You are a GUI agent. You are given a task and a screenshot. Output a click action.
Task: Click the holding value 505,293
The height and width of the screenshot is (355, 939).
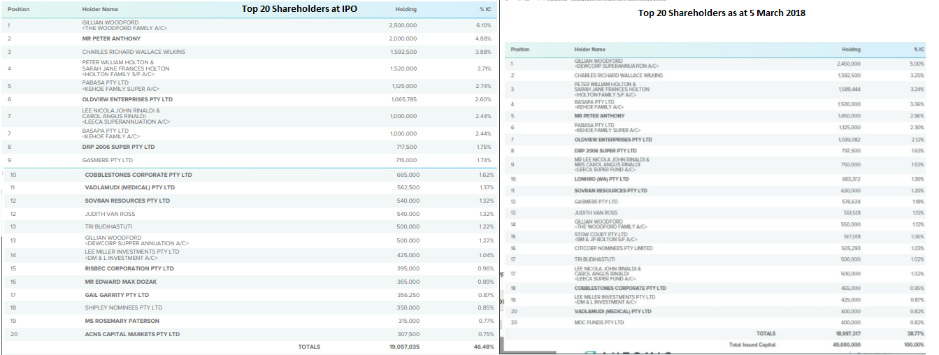tap(851, 248)
